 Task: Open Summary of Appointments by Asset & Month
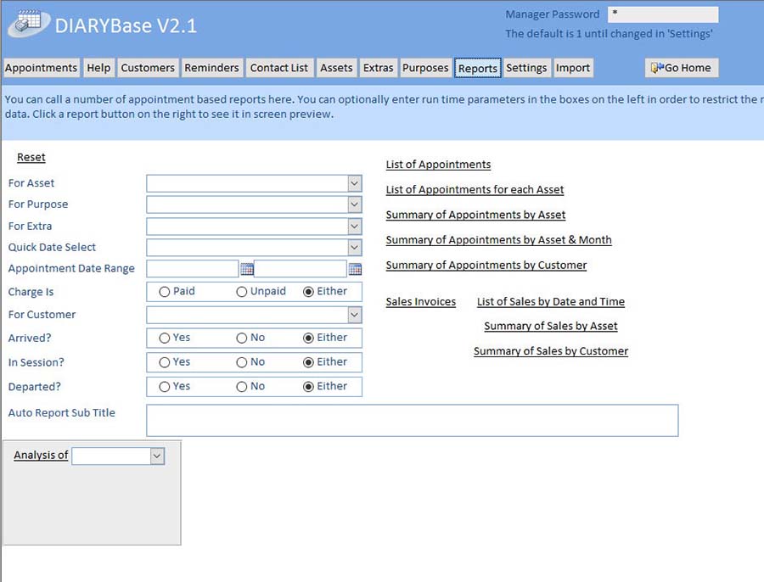click(x=498, y=240)
